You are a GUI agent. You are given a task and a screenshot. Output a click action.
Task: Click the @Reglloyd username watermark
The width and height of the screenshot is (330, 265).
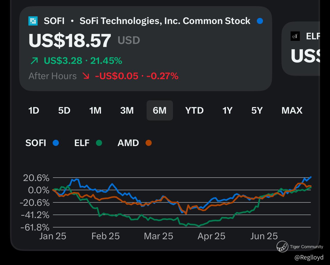point(309,257)
